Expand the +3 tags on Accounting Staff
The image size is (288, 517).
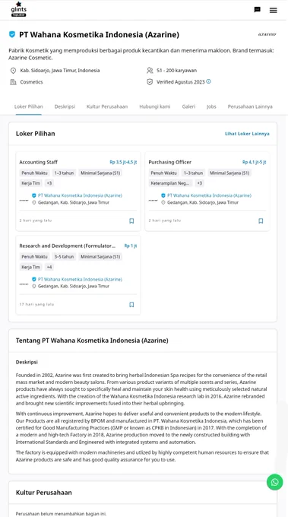pyautogui.click(x=49, y=183)
